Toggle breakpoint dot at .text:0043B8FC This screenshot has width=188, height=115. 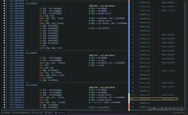point(4,78)
